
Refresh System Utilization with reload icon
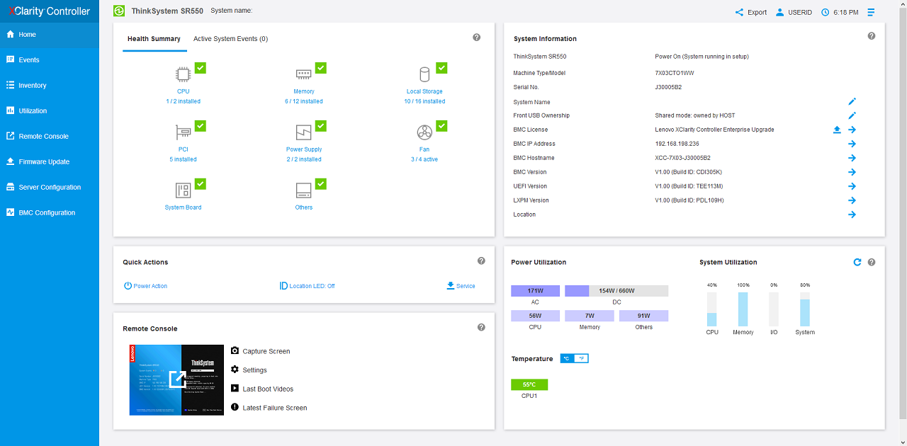(x=857, y=262)
